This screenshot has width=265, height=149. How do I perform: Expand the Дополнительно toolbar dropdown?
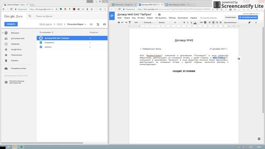click(x=231, y=22)
